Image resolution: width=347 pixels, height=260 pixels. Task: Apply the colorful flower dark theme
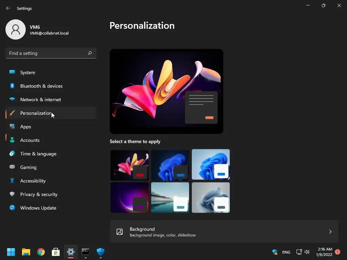tap(129, 165)
